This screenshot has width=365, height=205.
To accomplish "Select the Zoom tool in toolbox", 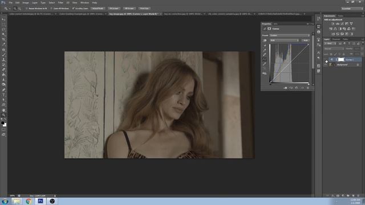I will 3,115.
